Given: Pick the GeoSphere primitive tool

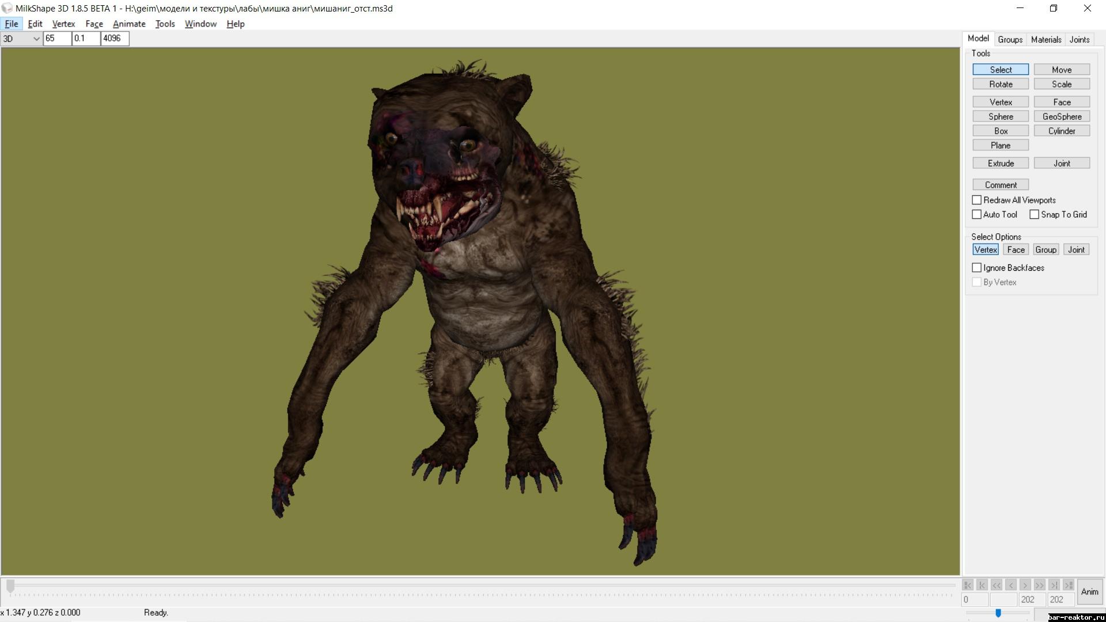Looking at the screenshot, I should point(1062,116).
